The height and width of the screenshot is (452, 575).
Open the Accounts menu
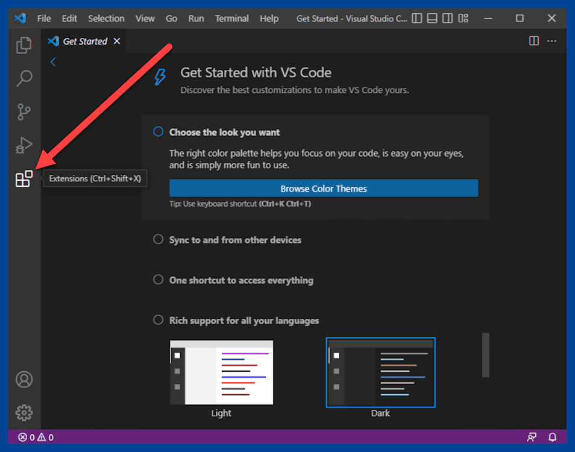coord(24,379)
